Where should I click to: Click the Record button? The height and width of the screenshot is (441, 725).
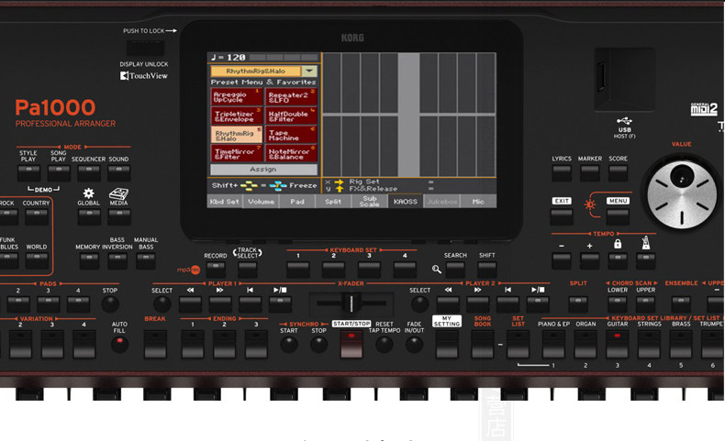[x=216, y=270]
